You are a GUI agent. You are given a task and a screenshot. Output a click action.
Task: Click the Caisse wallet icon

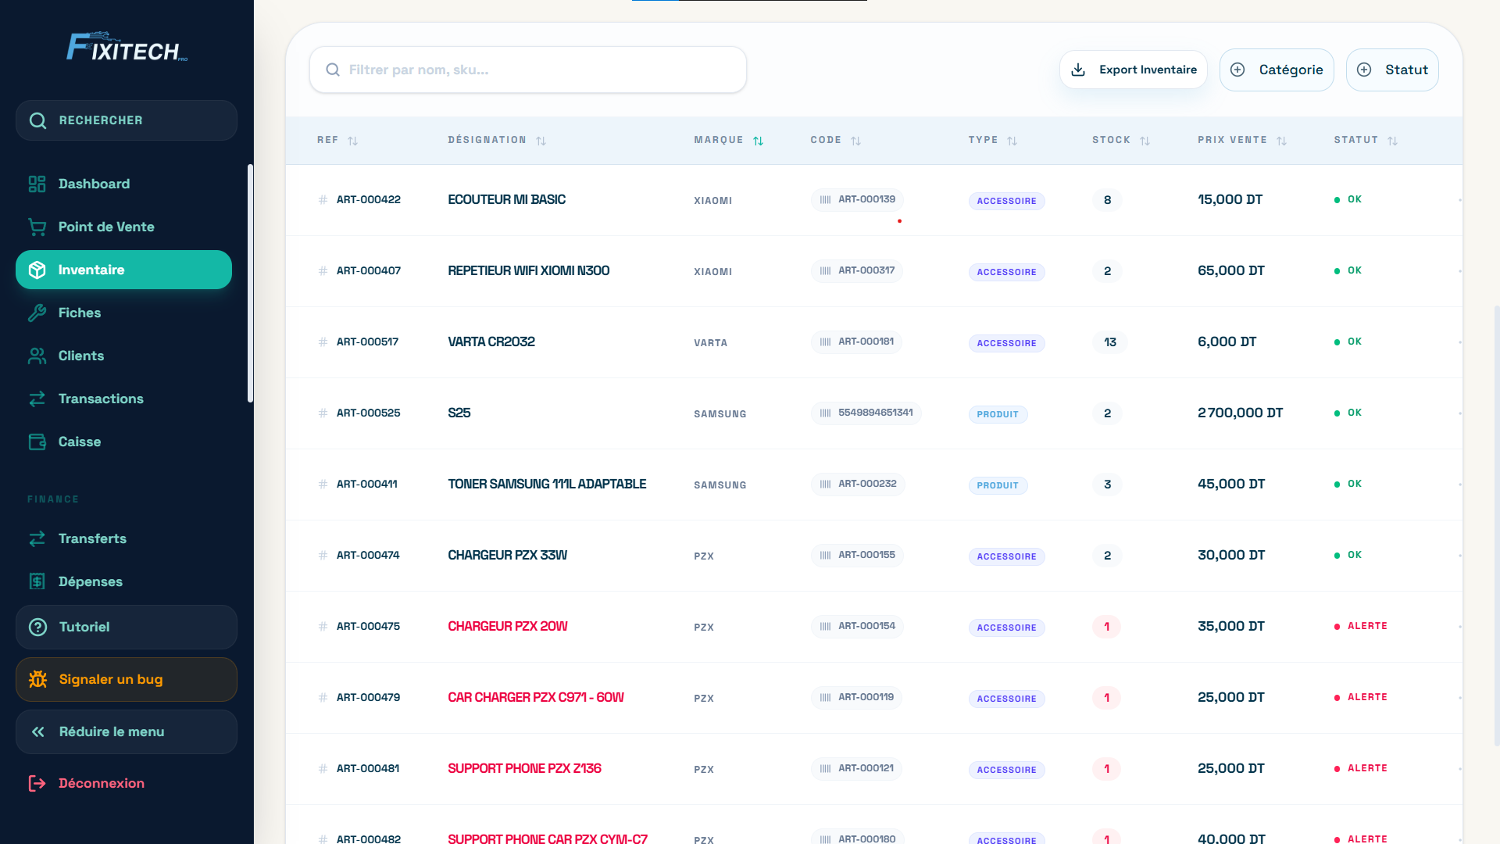[x=37, y=442]
